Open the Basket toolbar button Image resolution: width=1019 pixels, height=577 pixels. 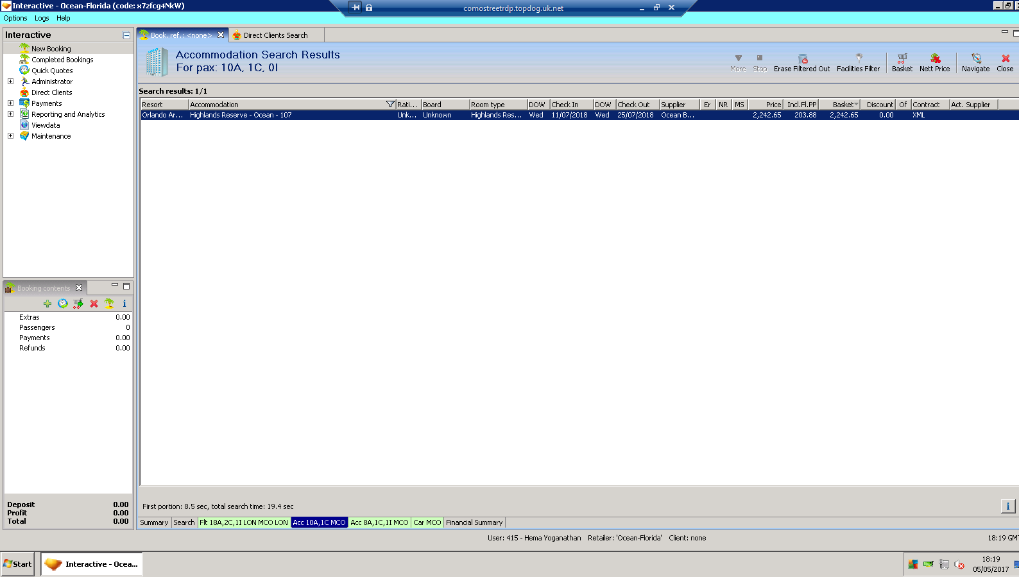902,62
